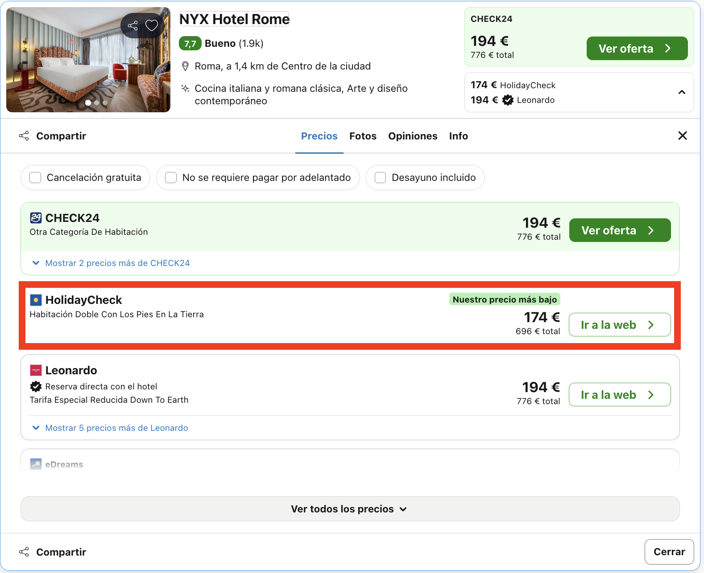The width and height of the screenshot is (704, 573).
Task: Click the Nuestro precio más bajo label
Action: pos(505,299)
